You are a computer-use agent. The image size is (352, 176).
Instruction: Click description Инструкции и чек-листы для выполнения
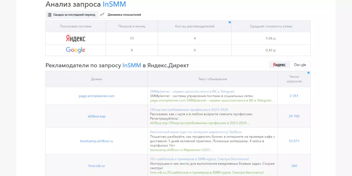click(212, 166)
